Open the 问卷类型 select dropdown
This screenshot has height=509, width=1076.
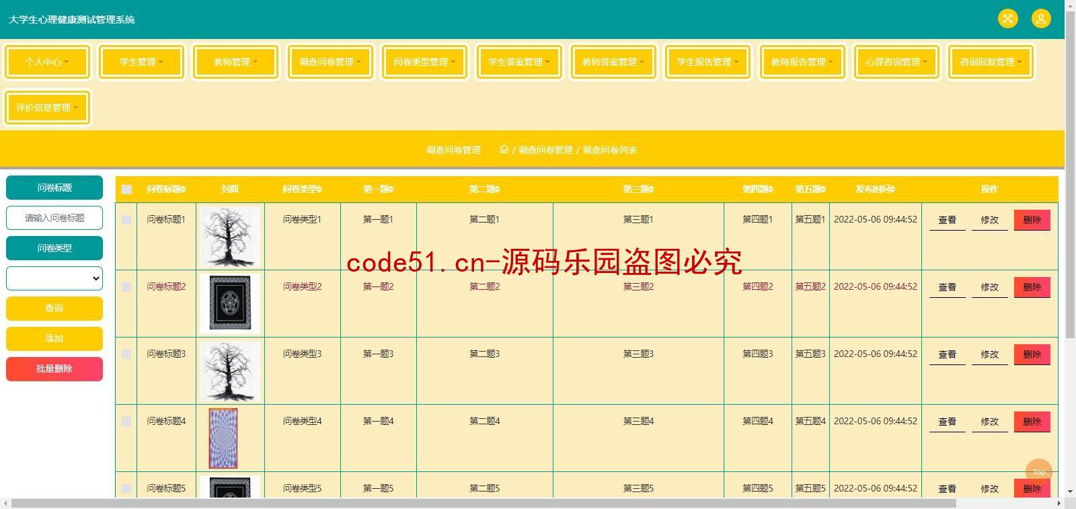point(54,278)
